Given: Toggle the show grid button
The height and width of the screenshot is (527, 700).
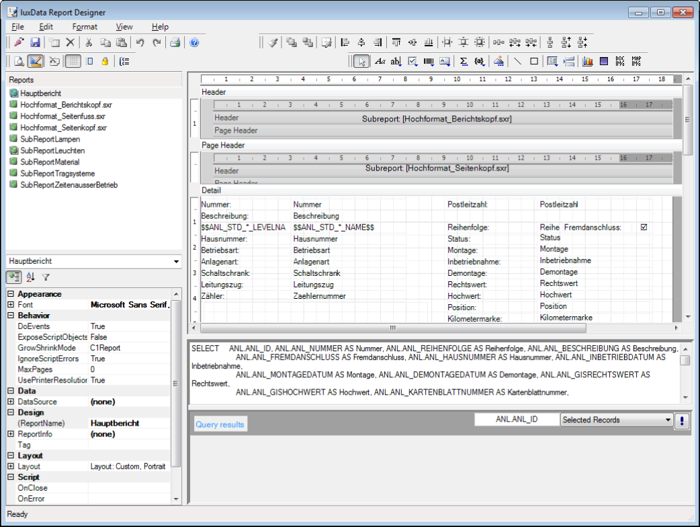Looking at the screenshot, I should [x=73, y=61].
